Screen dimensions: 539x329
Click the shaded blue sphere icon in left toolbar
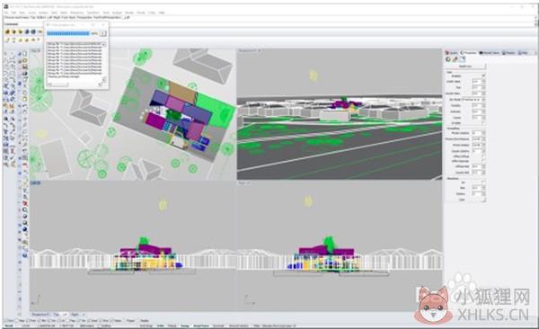point(25,228)
